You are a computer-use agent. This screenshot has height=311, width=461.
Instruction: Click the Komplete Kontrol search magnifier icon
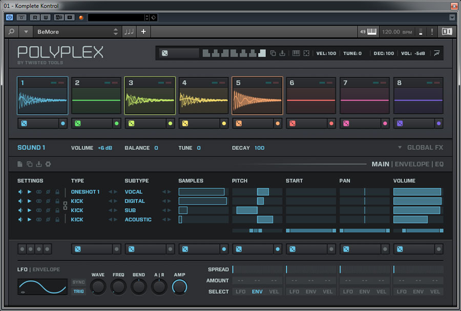coord(11,32)
